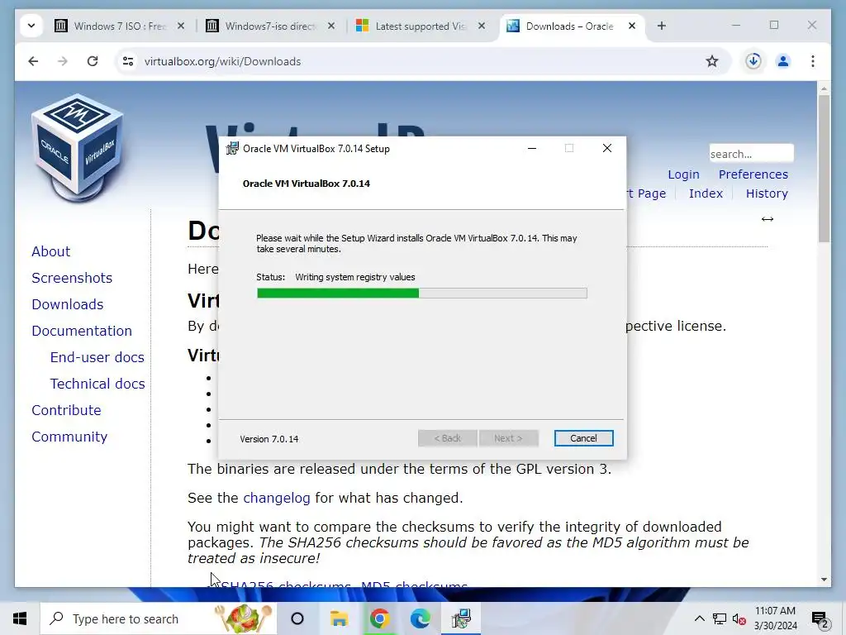Open the Windows Start menu
846x635 pixels.
20,618
